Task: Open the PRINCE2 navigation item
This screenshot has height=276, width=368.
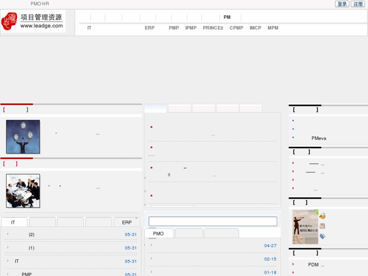Action: tap(213, 28)
